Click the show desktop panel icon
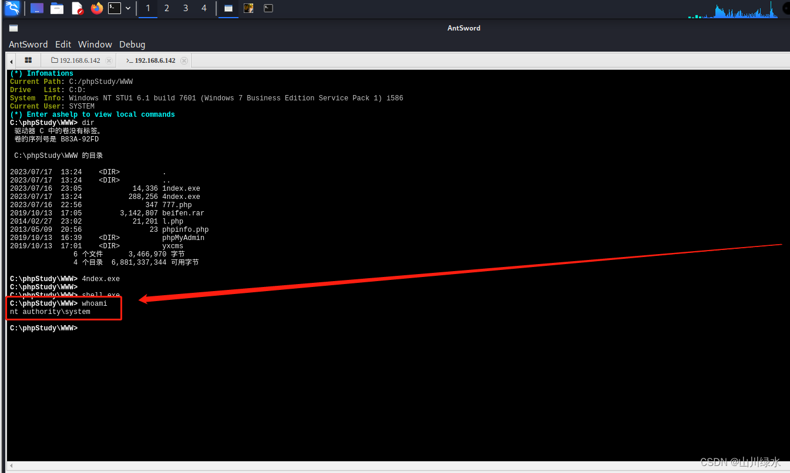 coord(37,8)
